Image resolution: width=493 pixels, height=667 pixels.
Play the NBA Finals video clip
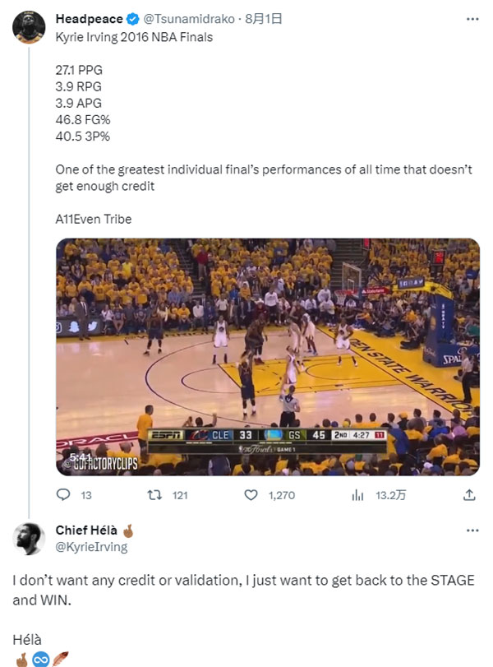point(267,358)
